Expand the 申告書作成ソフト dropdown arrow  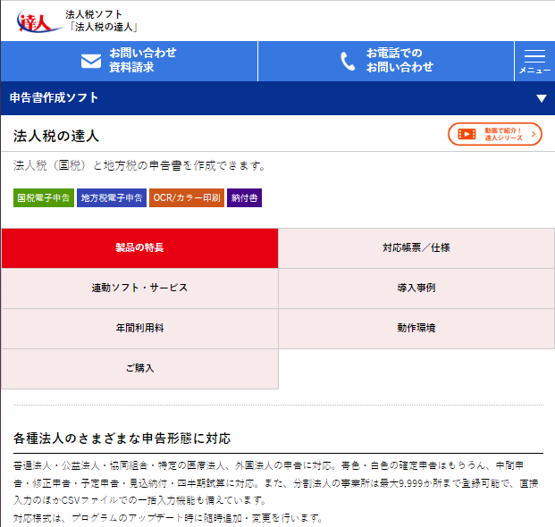pos(541,98)
